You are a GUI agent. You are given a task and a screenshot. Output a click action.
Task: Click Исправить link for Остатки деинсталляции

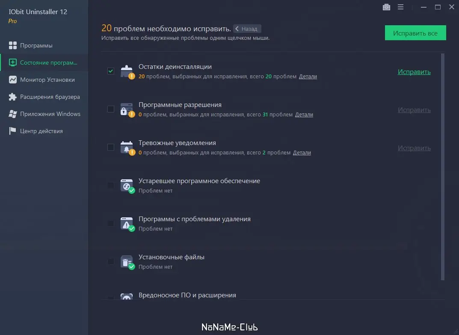pos(414,72)
